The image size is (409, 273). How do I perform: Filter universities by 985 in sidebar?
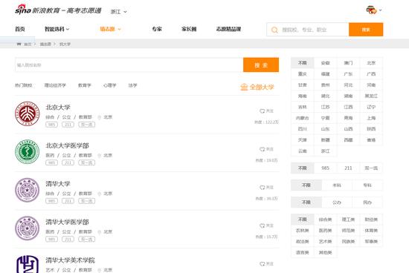[x=325, y=168]
